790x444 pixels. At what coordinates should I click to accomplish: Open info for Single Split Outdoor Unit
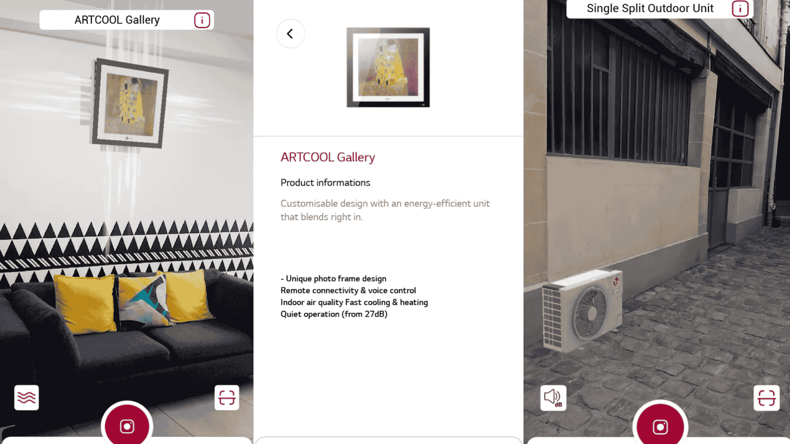[740, 9]
